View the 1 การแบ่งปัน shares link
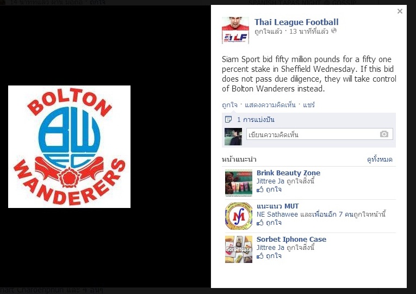This screenshot has height=294, width=416. tap(256, 120)
